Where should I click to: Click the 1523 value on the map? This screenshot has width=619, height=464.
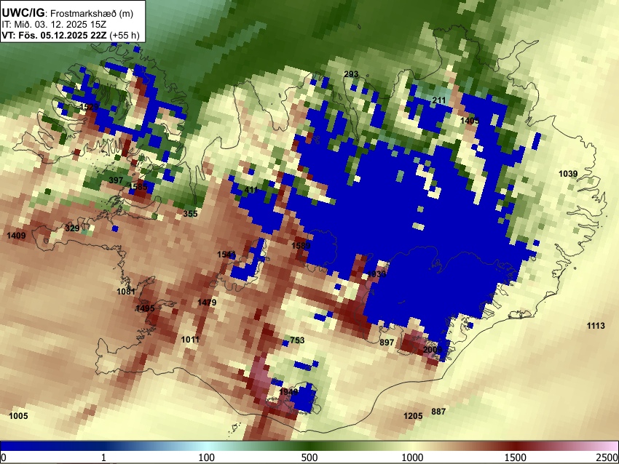point(90,107)
